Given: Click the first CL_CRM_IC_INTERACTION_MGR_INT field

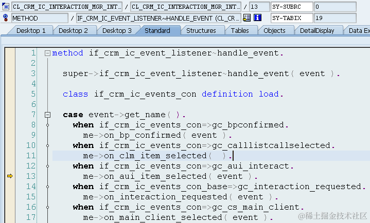Looking at the screenshot, I should tap(67, 7).
